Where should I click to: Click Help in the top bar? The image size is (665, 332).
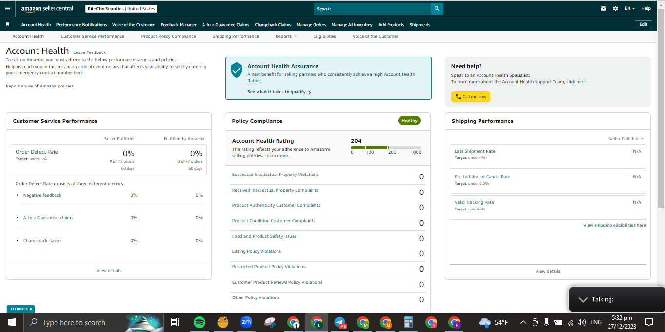click(x=646, y=8)
